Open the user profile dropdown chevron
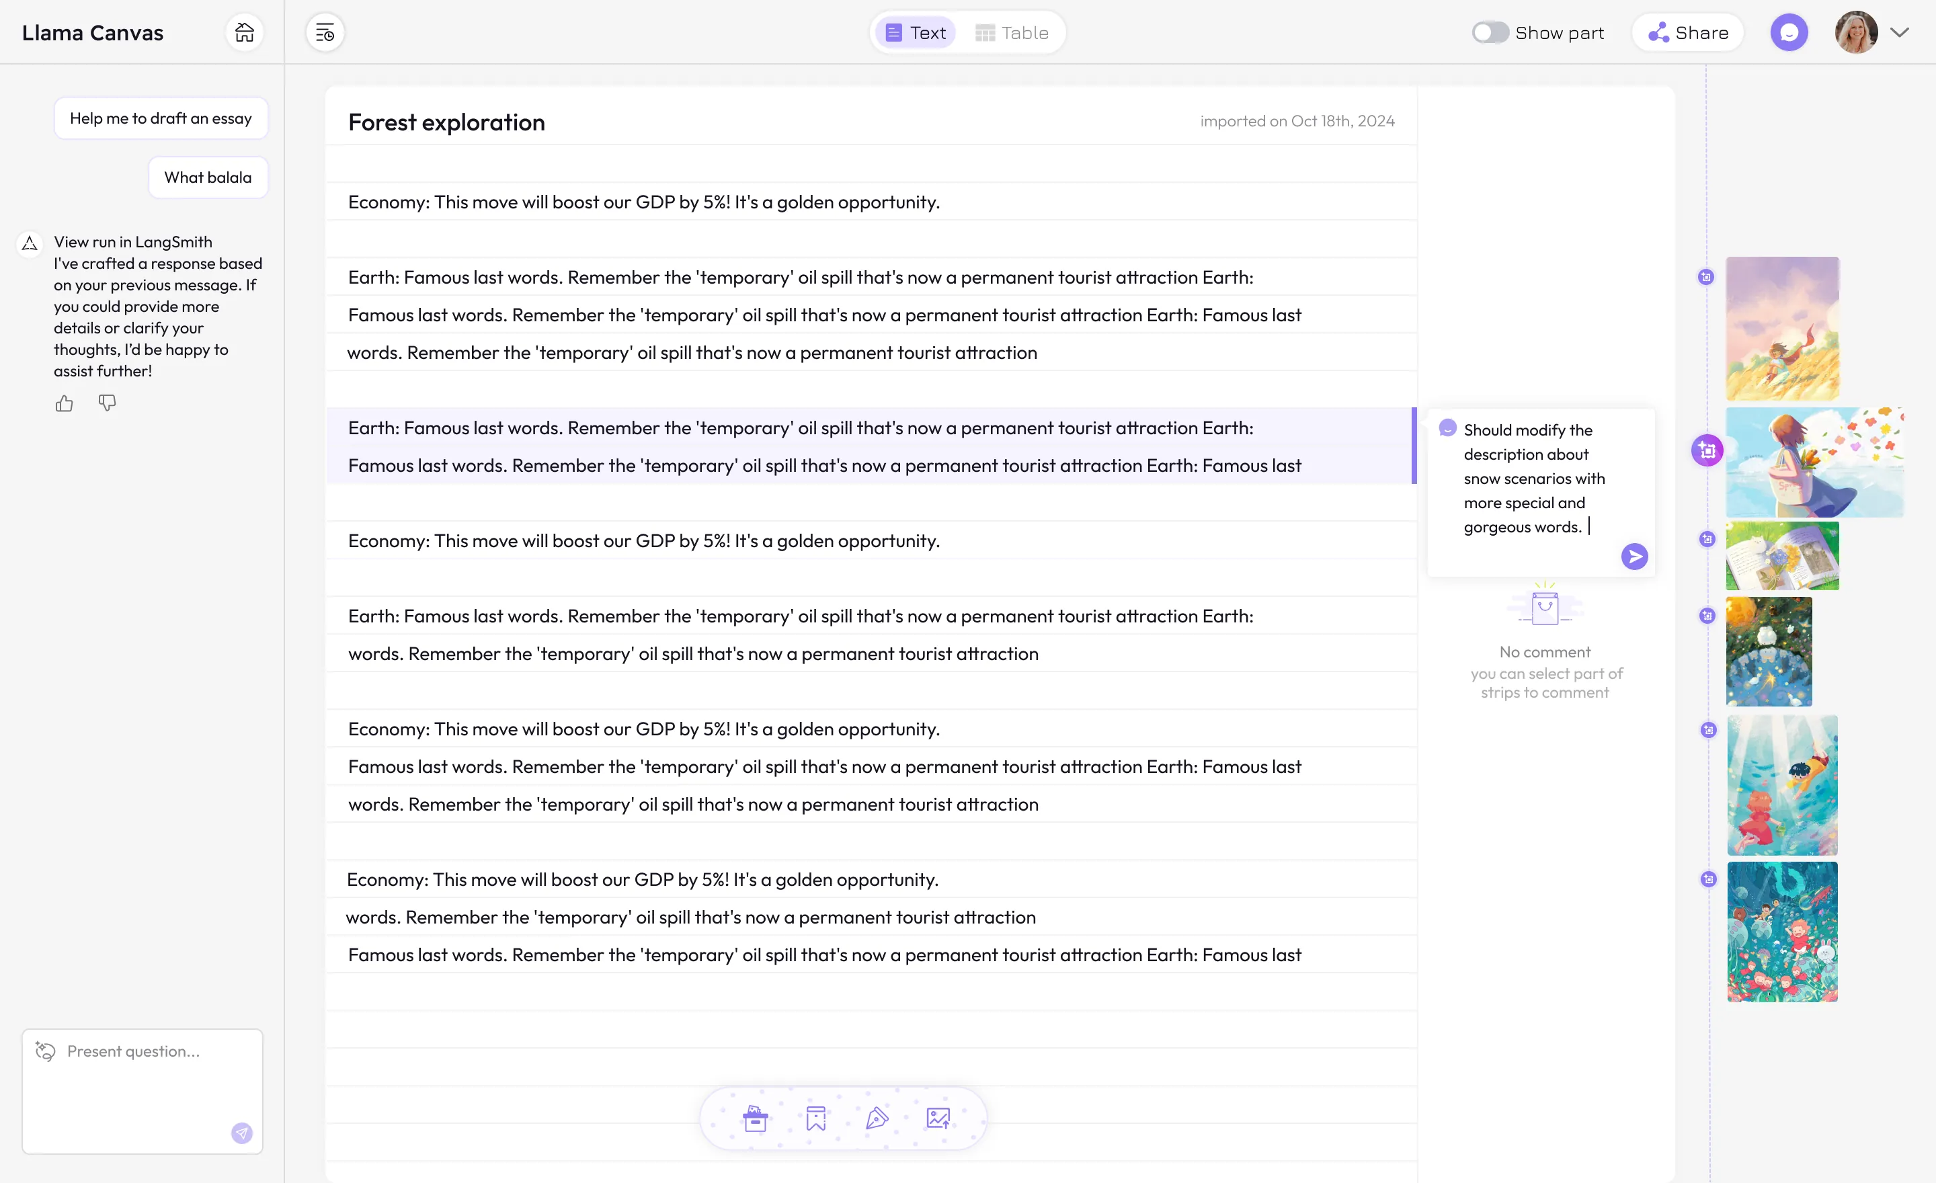1936x1183 pixels. 1900,32
